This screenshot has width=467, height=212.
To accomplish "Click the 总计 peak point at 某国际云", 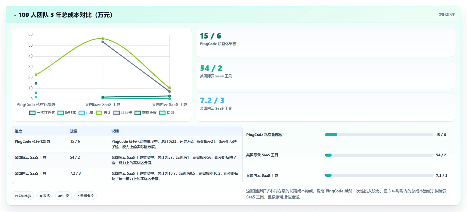I will coord(103,39).
